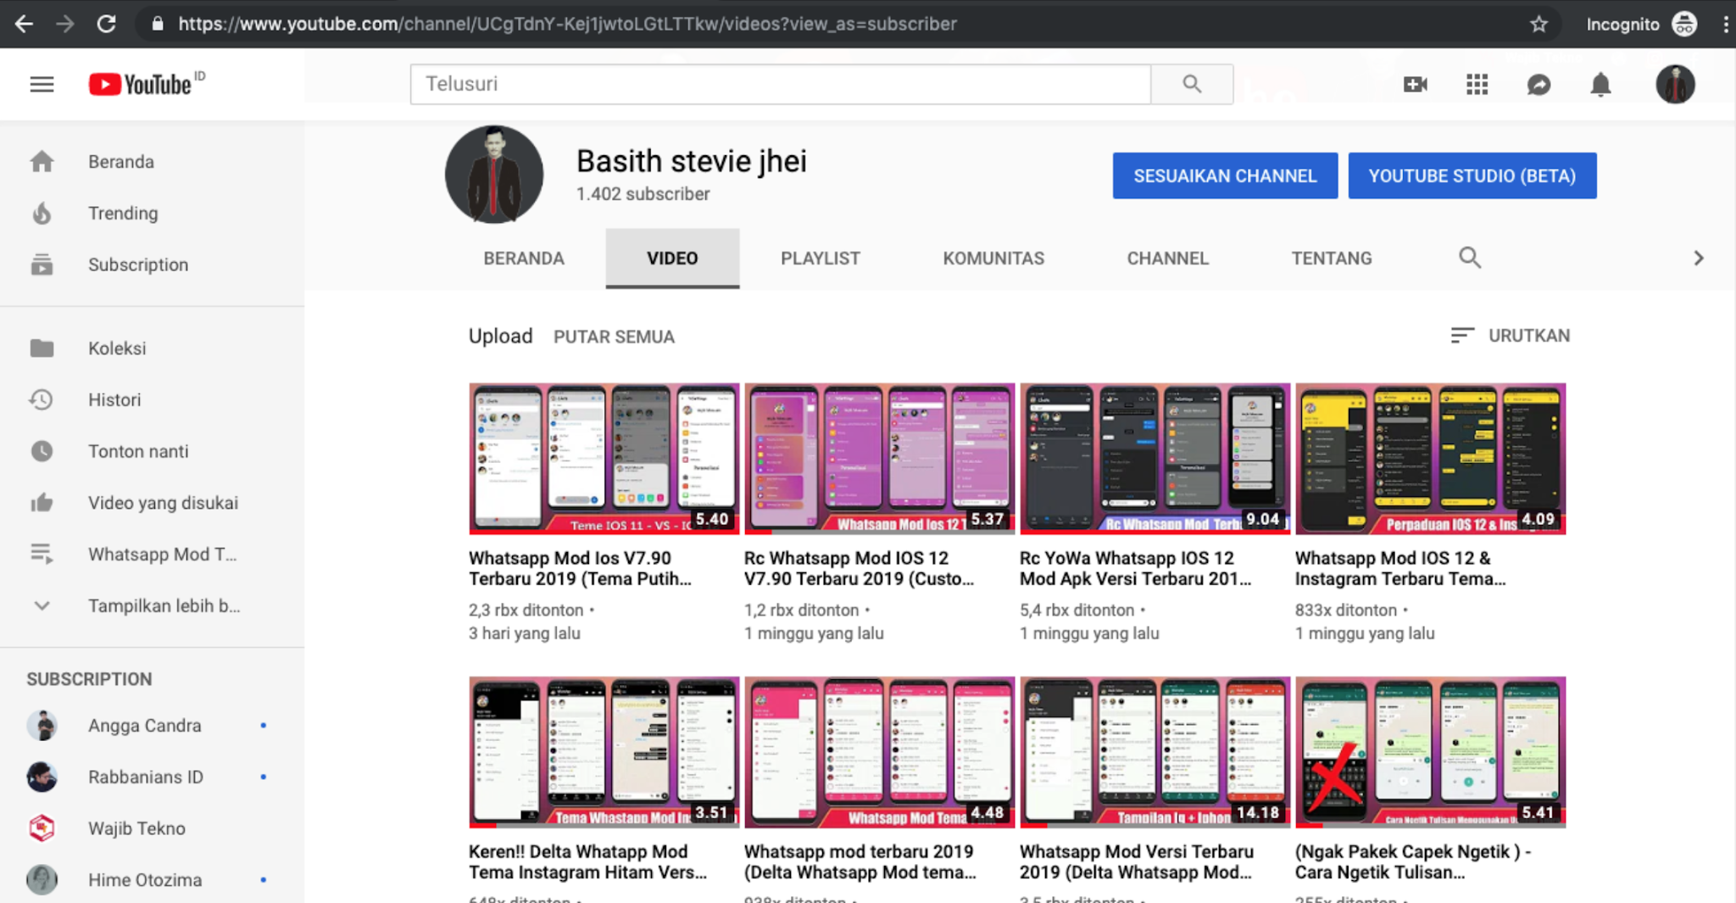The image size is (1736, 903).
Task: Open the URUTKAN sort dropdown
Action: tap(1510, 336)
